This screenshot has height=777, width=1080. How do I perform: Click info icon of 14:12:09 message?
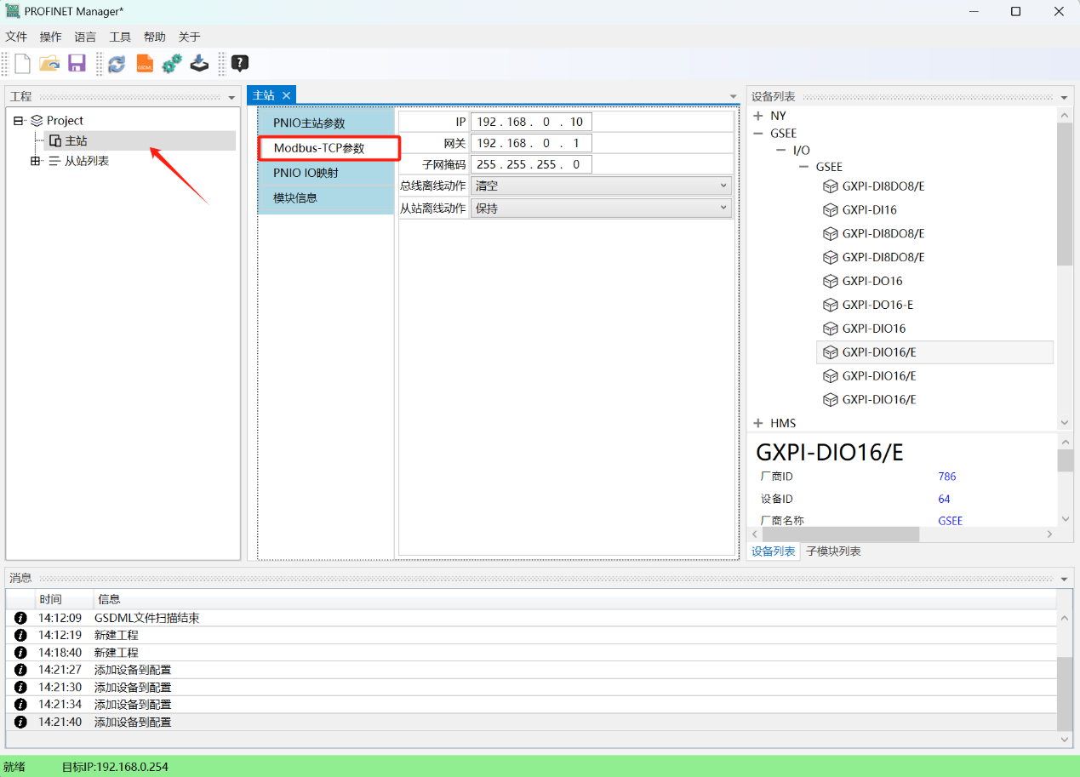21,618
